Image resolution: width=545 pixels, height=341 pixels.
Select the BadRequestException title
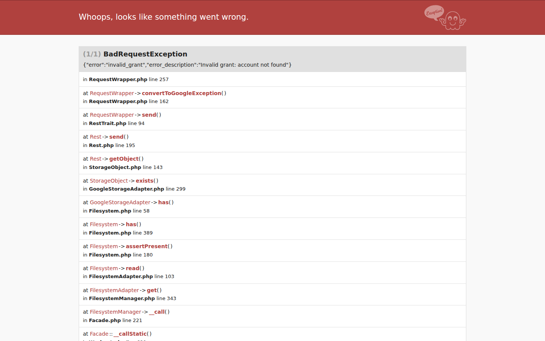(145, 54)
